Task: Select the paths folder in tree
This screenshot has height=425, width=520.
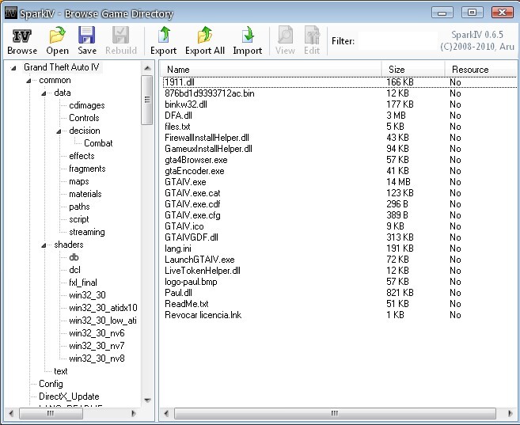Action: (x=79, y=207)
